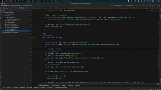161x90 pixels.
Task: Click the main git branch widget
Action: [x=148, y=89]
